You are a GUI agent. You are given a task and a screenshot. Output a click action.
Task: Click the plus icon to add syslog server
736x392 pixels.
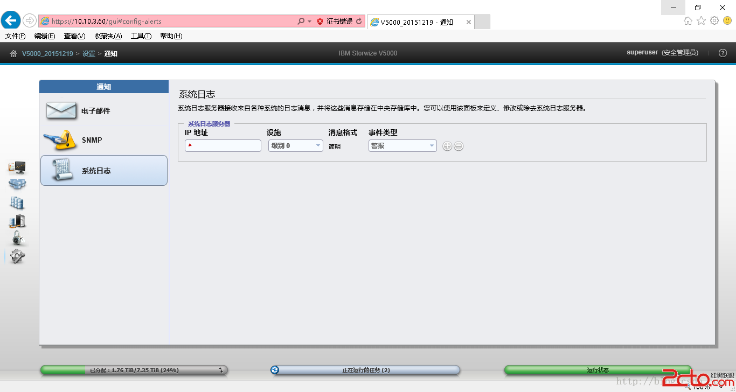point(447,146)
